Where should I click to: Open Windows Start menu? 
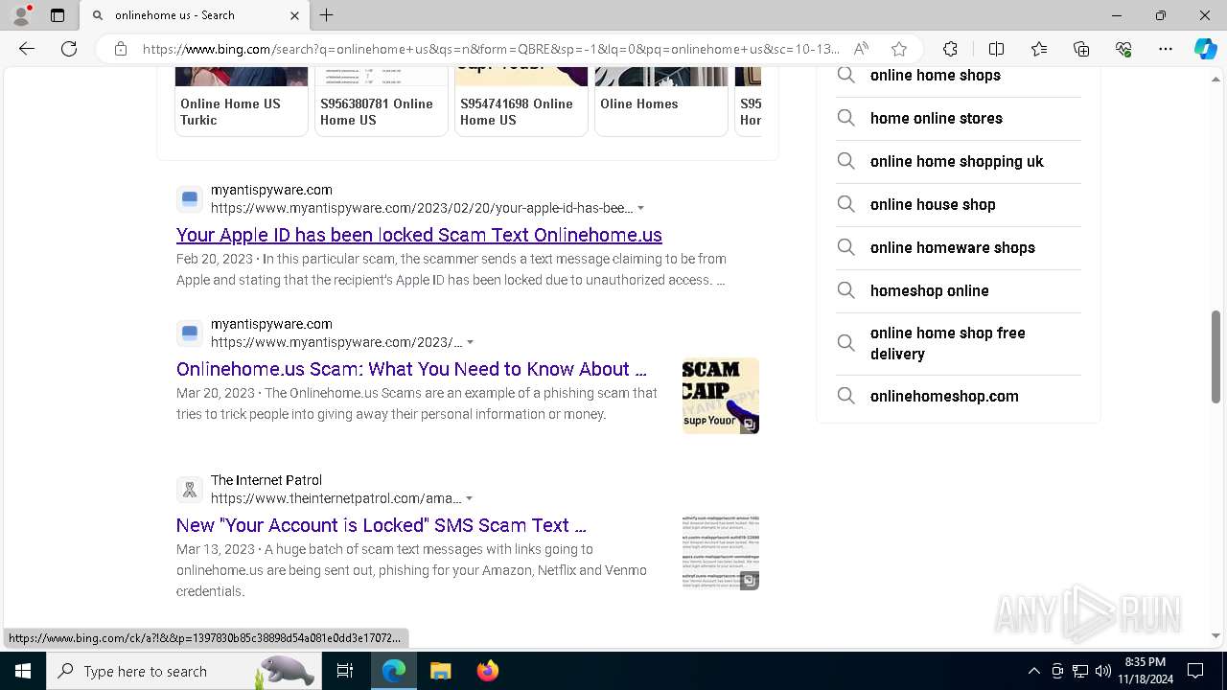click(22, 671)
